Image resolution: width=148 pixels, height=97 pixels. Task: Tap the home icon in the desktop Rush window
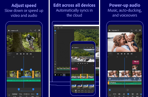point(55,28)
